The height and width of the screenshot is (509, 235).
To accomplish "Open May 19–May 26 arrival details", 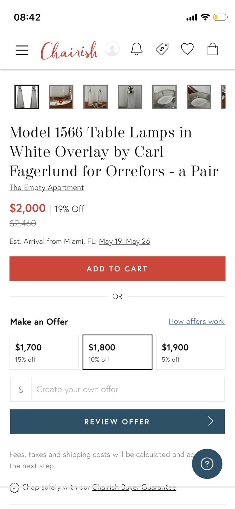I will coord(124,241).
